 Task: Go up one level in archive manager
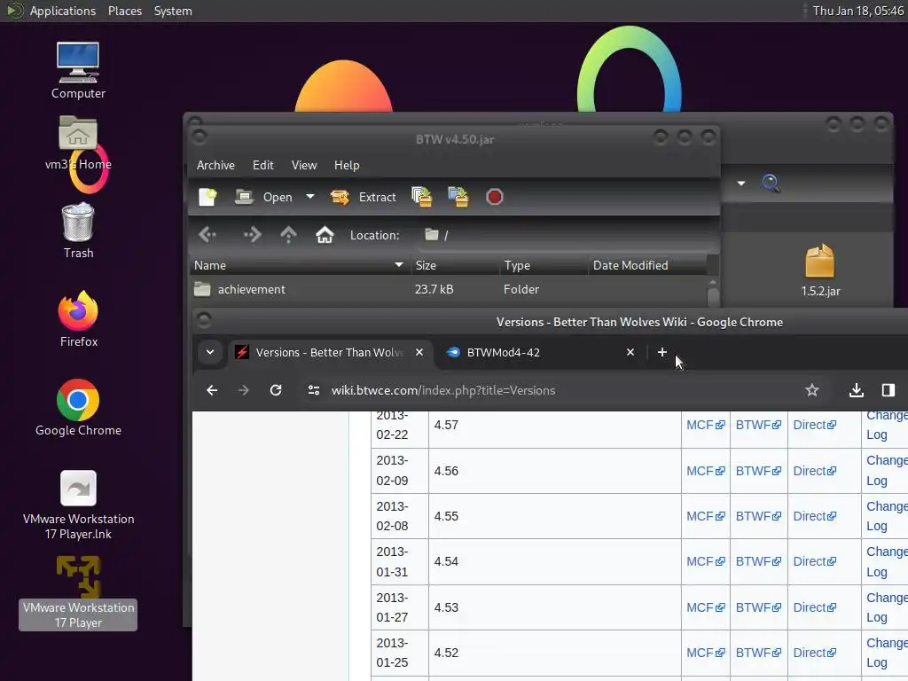tap(288, 234)
